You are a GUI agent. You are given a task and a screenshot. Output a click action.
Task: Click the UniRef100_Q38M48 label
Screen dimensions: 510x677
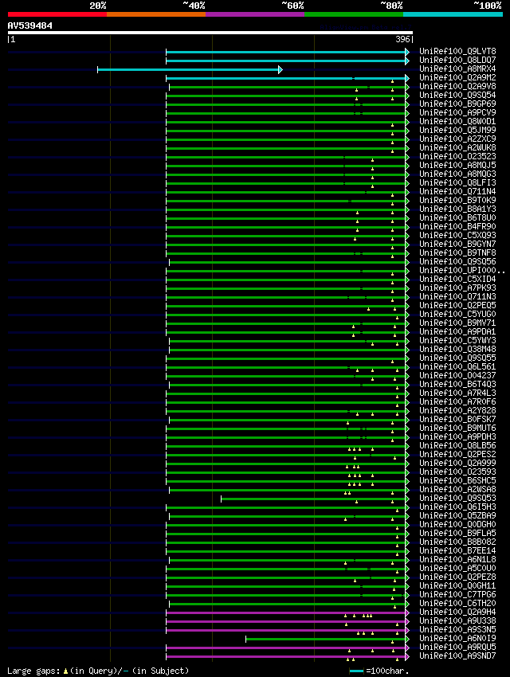click(457, 350)
